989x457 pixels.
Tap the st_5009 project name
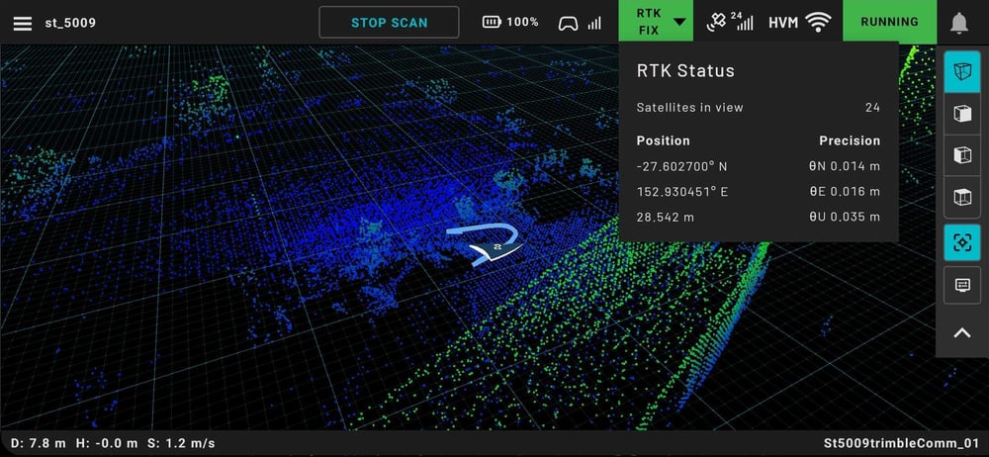70,22
